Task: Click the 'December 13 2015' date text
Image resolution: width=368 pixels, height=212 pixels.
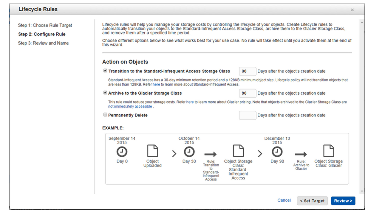Action: (x=277, y=141)
